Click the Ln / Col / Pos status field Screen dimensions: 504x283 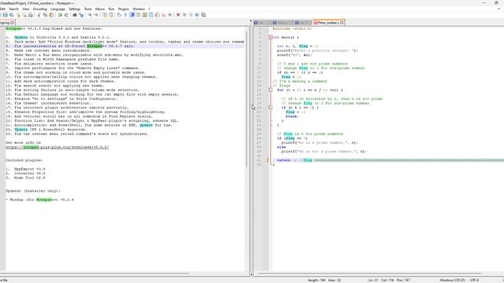pyautogui.click(x=389, y=280)
